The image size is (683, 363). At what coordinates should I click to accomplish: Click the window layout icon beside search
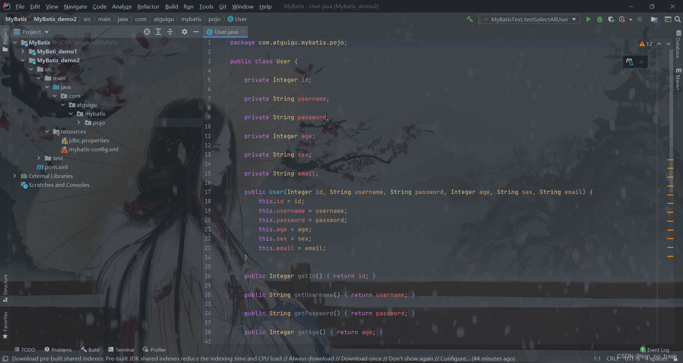click(x=668, y=19)
